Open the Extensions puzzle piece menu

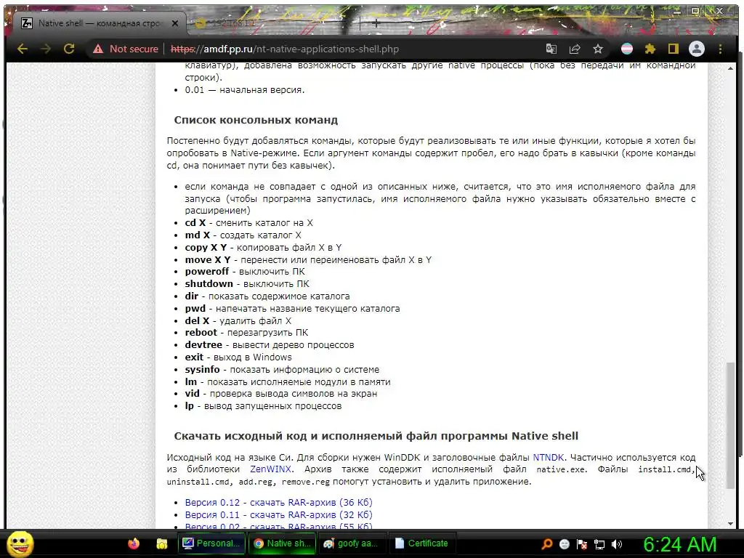(x=650, y=49)
